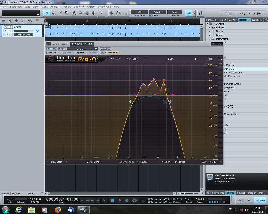Toggle the Loop transport button

click(x=135, y=200)
